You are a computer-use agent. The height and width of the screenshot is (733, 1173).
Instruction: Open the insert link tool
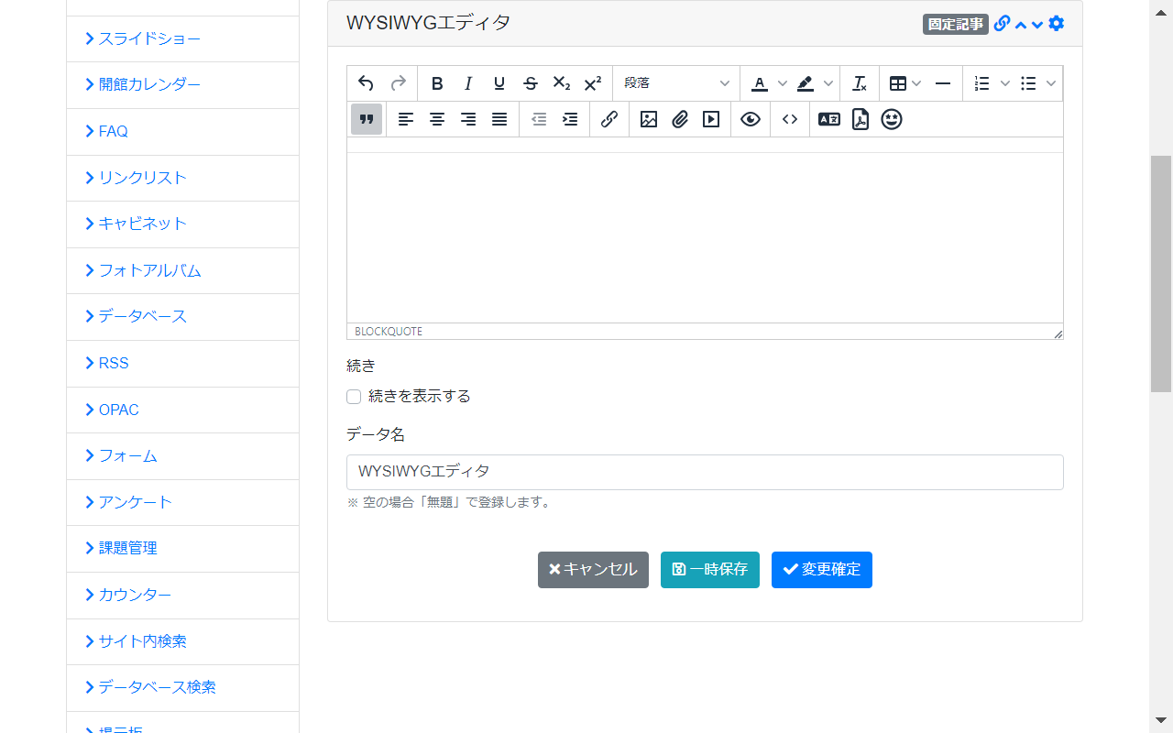coord(609,119)
